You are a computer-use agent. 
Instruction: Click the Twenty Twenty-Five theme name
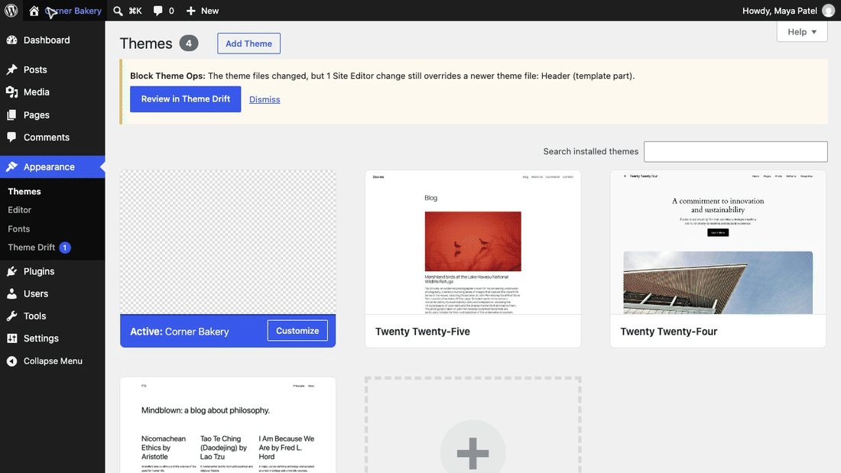tap(423, 332)
